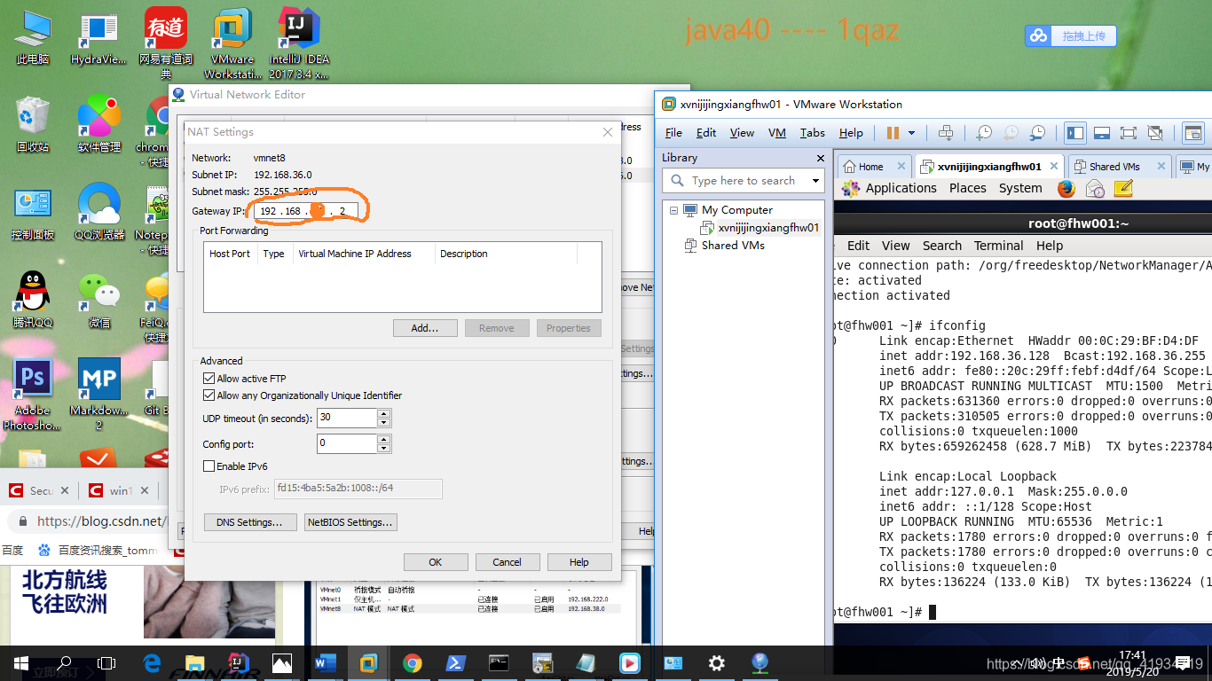Open the VMware VM menu

click(x=777, y=133)
